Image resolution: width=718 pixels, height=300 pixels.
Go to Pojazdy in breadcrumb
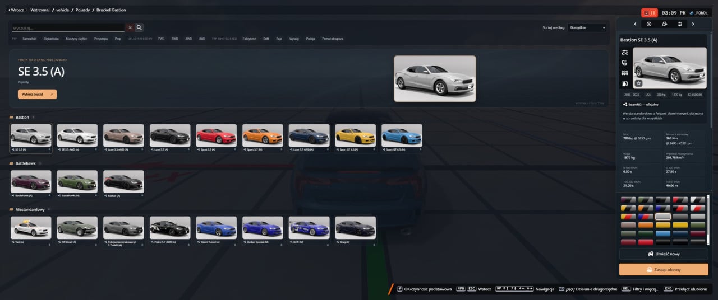click(82, 10)
